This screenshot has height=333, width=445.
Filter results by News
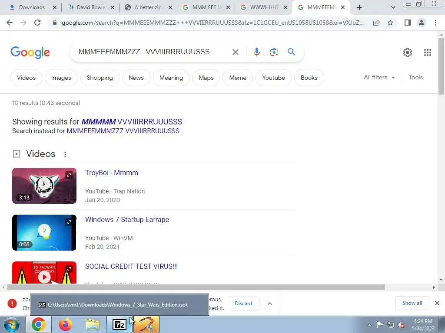(136, 78)
